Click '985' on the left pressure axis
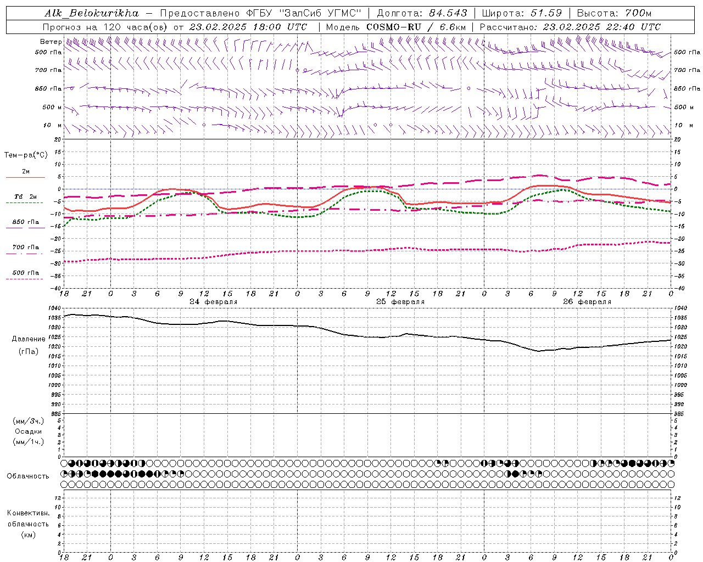The height and width of the screenshot is (562, 703). (x=56, y=414)
